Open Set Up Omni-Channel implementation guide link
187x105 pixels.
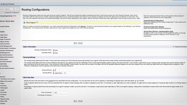158,32
